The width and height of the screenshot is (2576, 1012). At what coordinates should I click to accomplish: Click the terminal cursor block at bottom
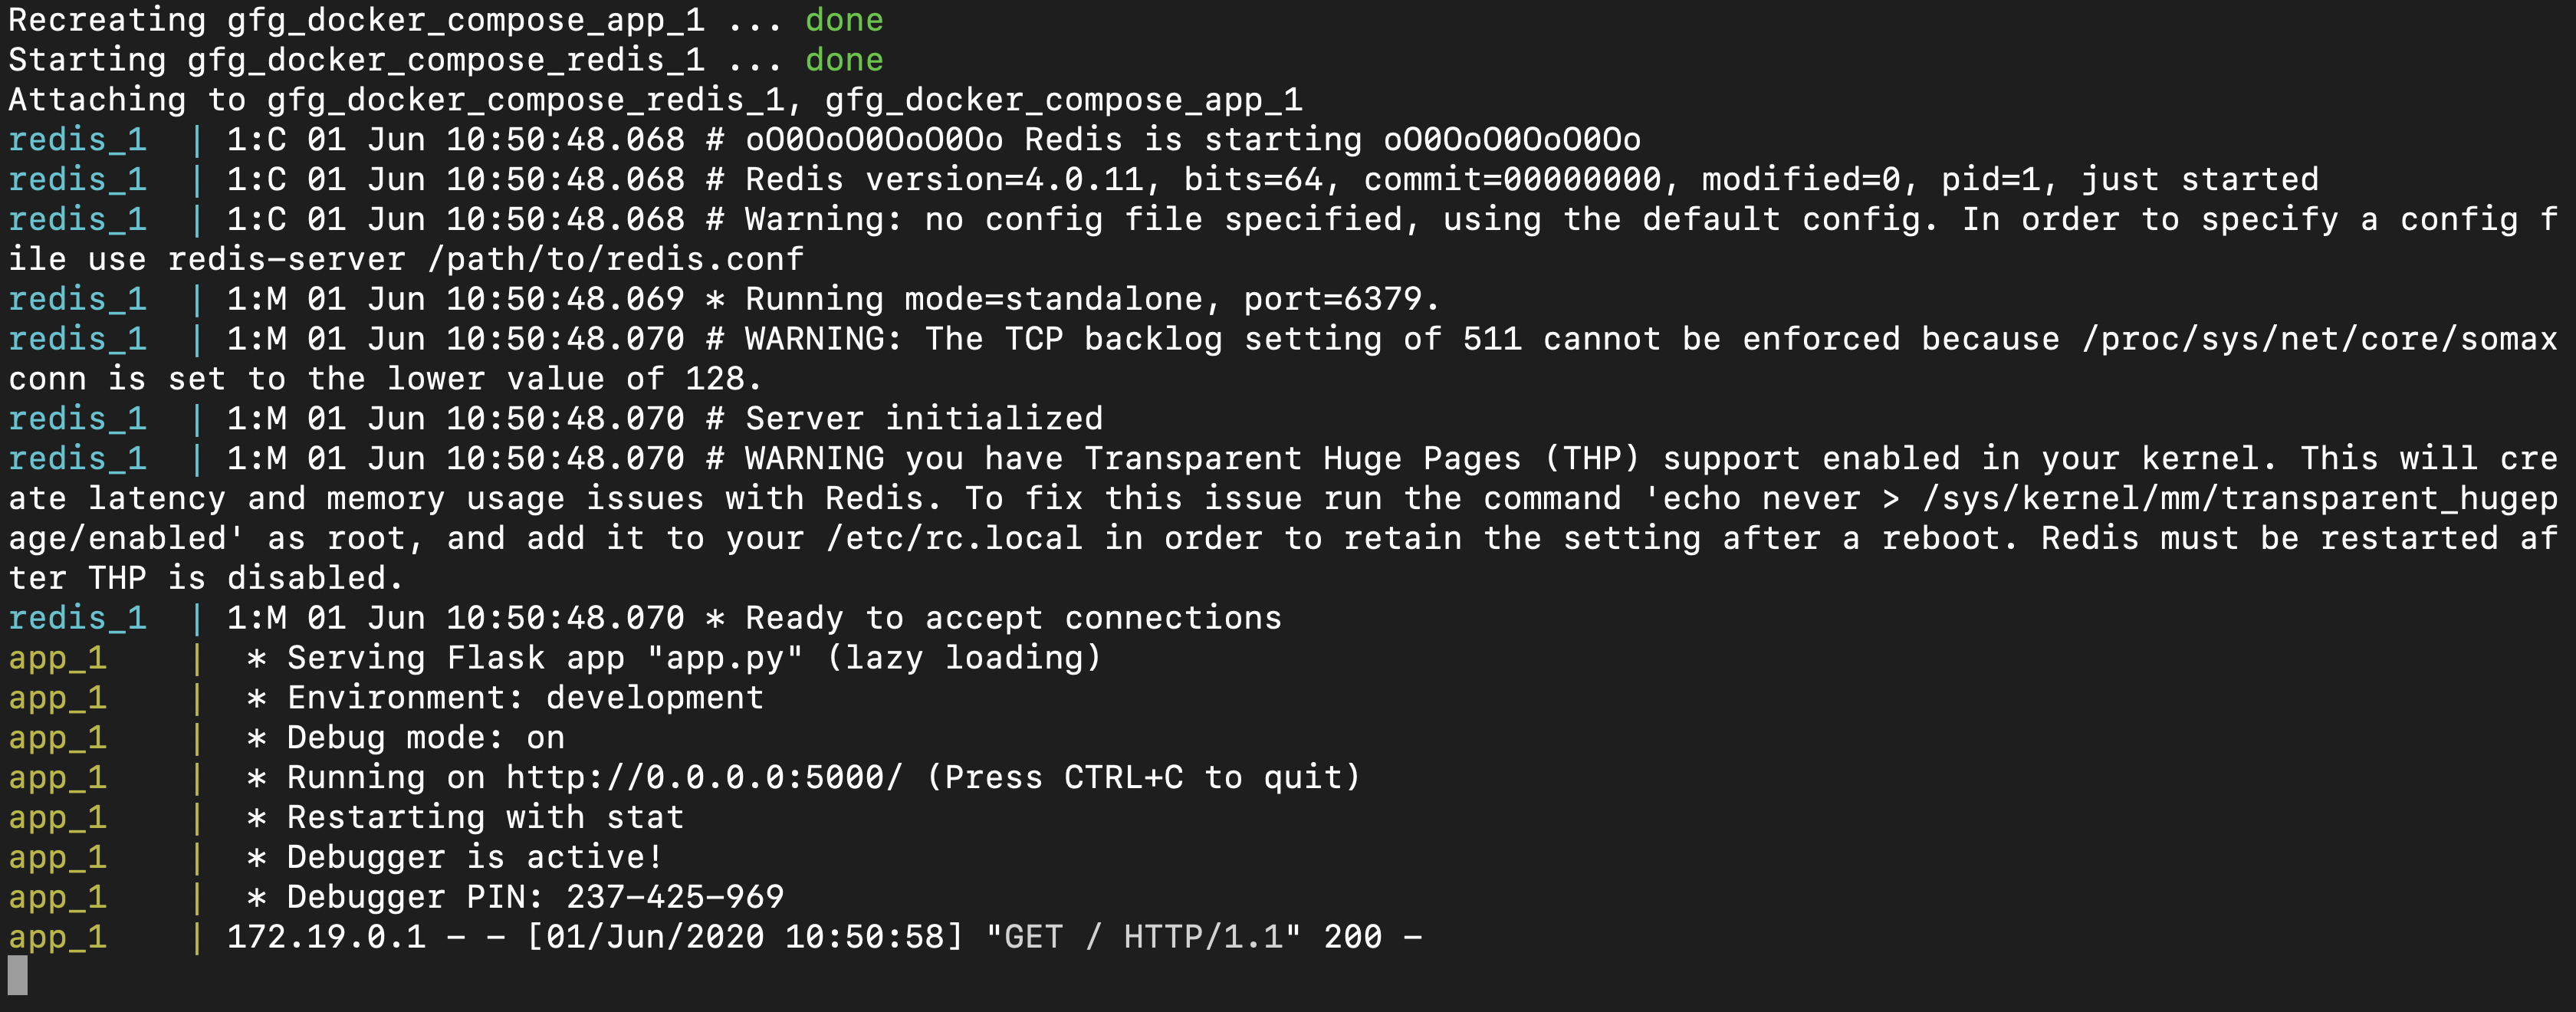tap(18, 975)
